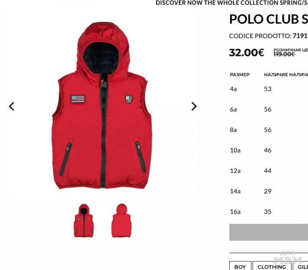Click the Discover Now collection banner
308x270 pixels.
click(232, 3)
